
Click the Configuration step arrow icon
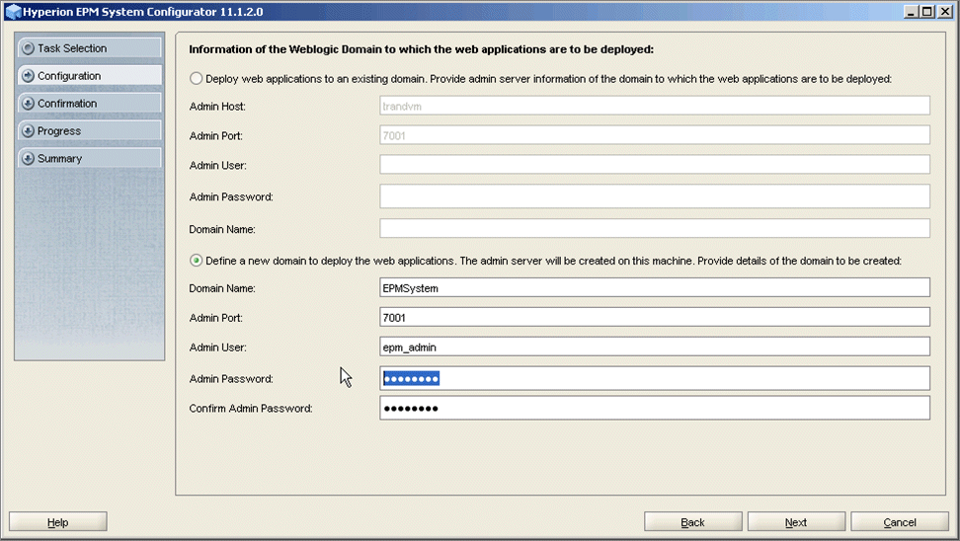point(29,76)
